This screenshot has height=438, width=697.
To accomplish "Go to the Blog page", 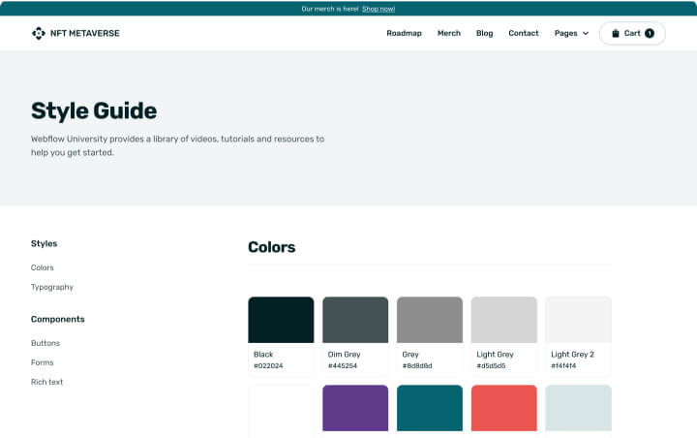I will click(485, 33).
